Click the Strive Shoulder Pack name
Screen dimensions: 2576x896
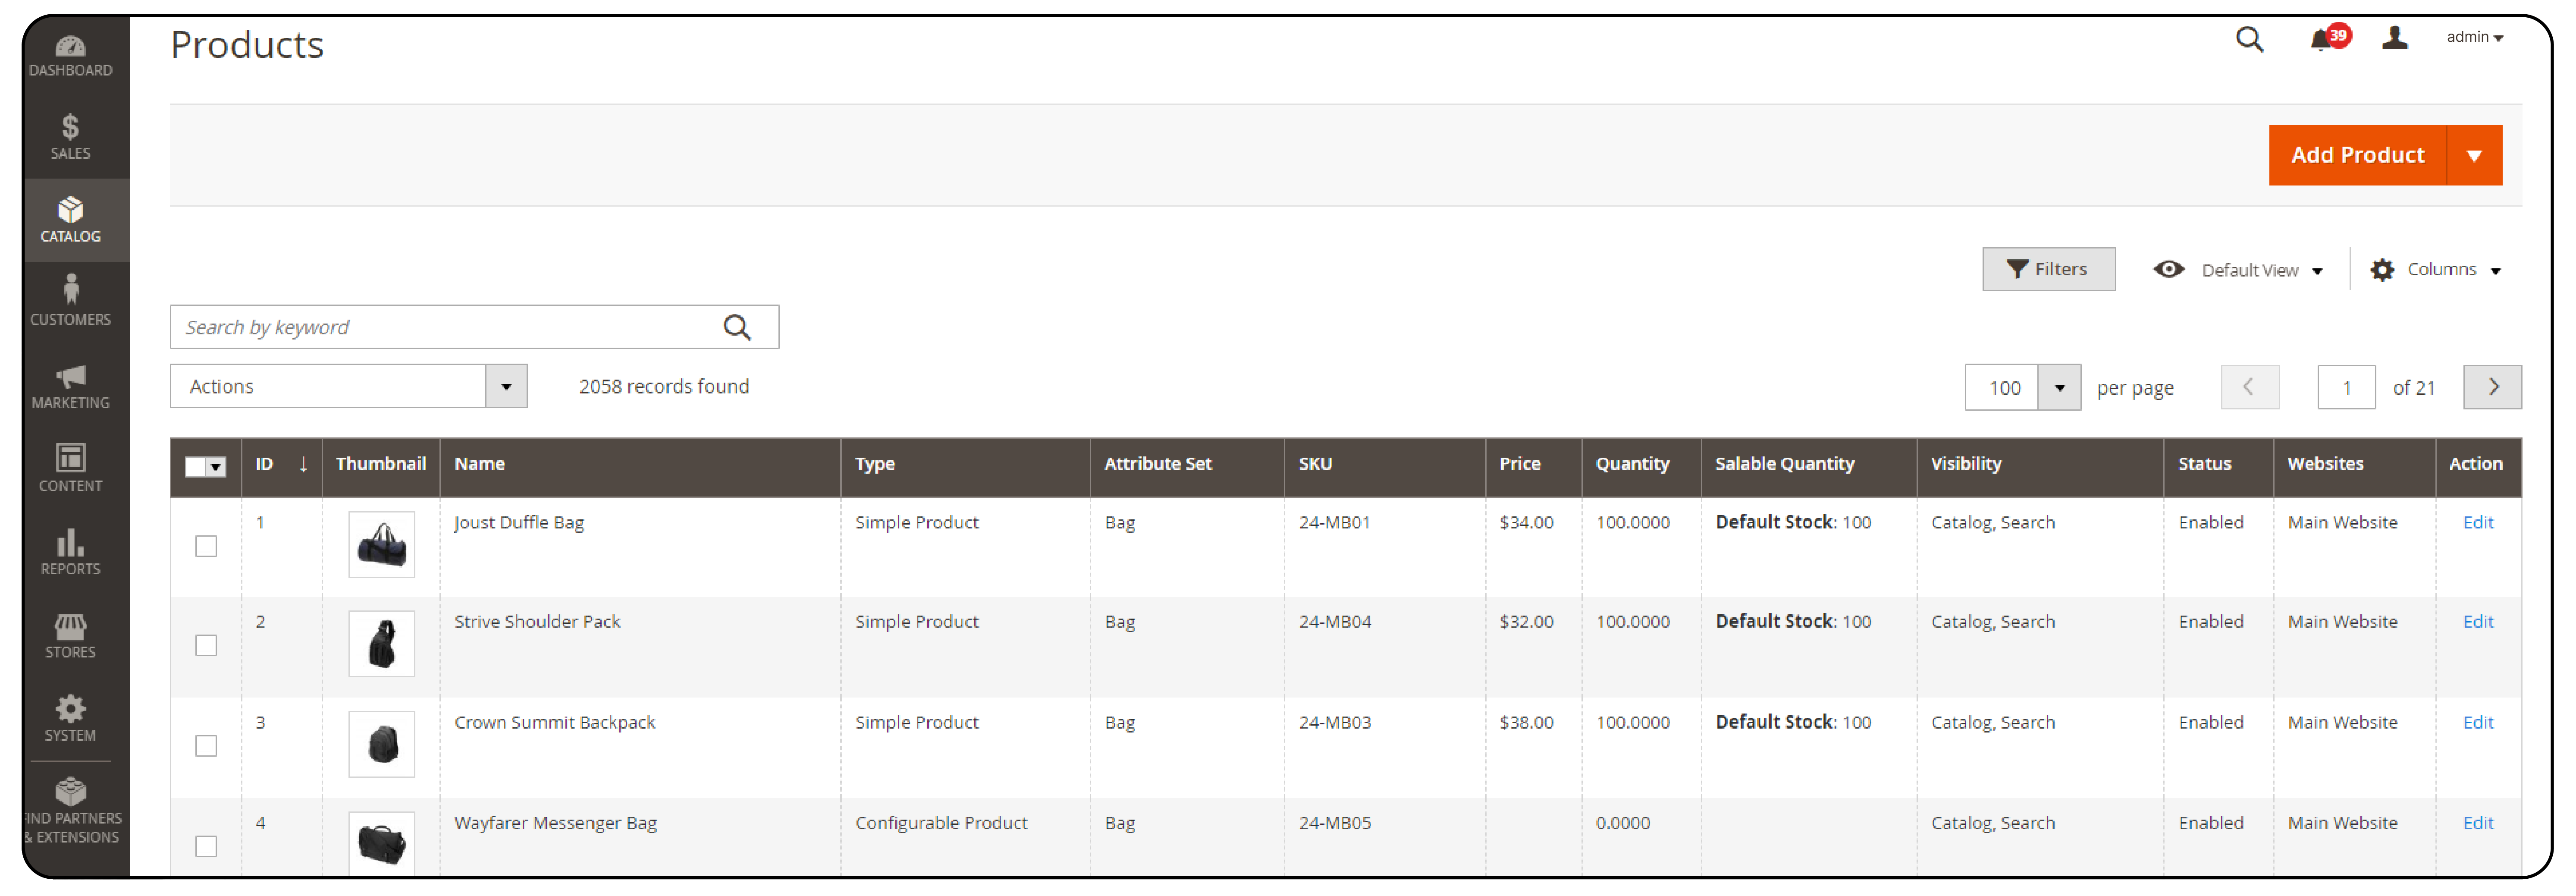tap(537, 621)
